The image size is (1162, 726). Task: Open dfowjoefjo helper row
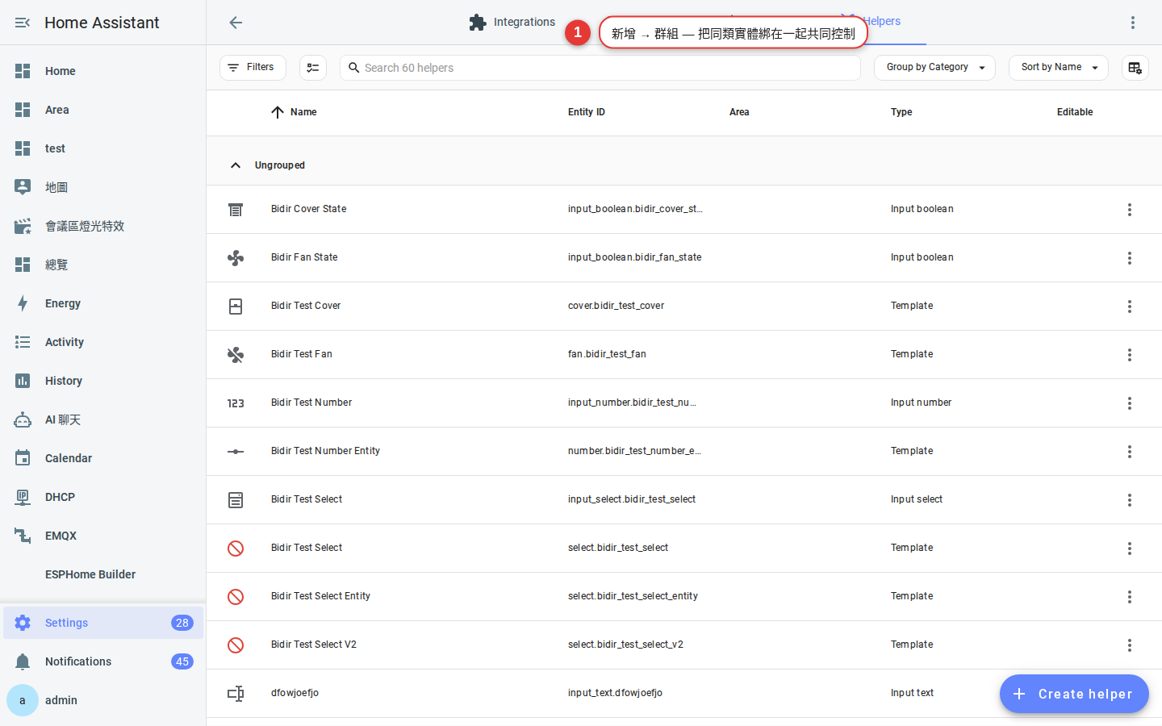coord(684,694)
